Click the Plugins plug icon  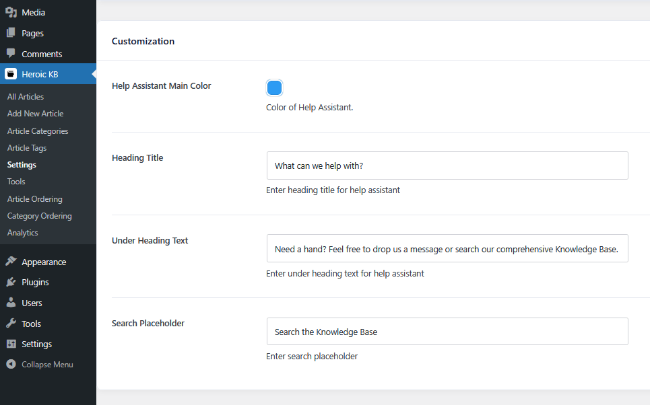[x=11, y=282]
